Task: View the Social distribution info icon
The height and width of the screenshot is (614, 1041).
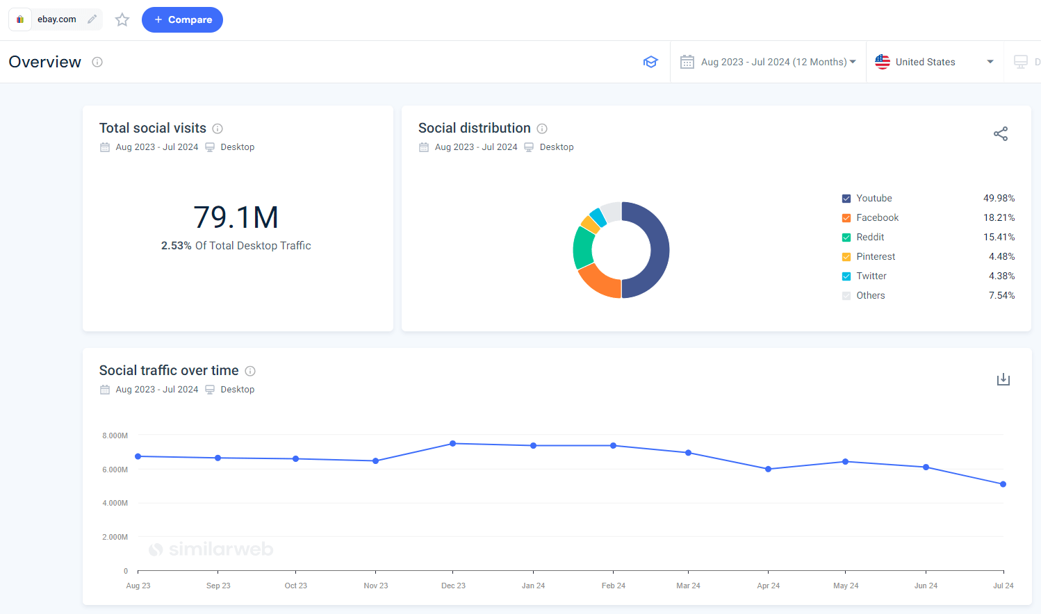Action: [x=542, y=128]
